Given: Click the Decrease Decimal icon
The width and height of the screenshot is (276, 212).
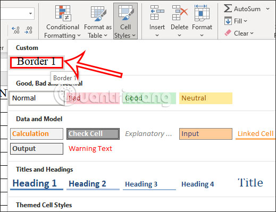Looking at the screenshot, I should [28, 30].
